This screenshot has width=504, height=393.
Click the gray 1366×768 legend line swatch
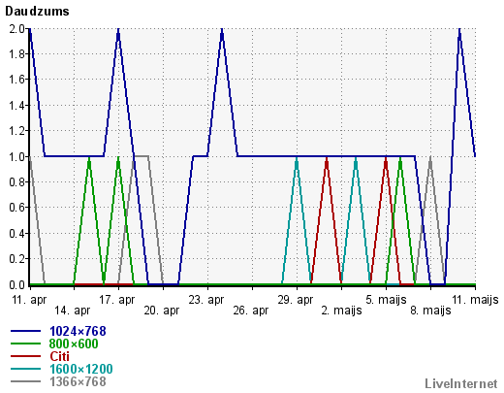click(25, 381)
